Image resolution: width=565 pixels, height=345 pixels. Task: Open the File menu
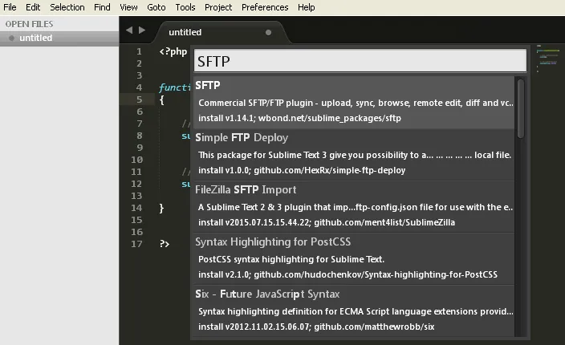[x=10, y=7]
